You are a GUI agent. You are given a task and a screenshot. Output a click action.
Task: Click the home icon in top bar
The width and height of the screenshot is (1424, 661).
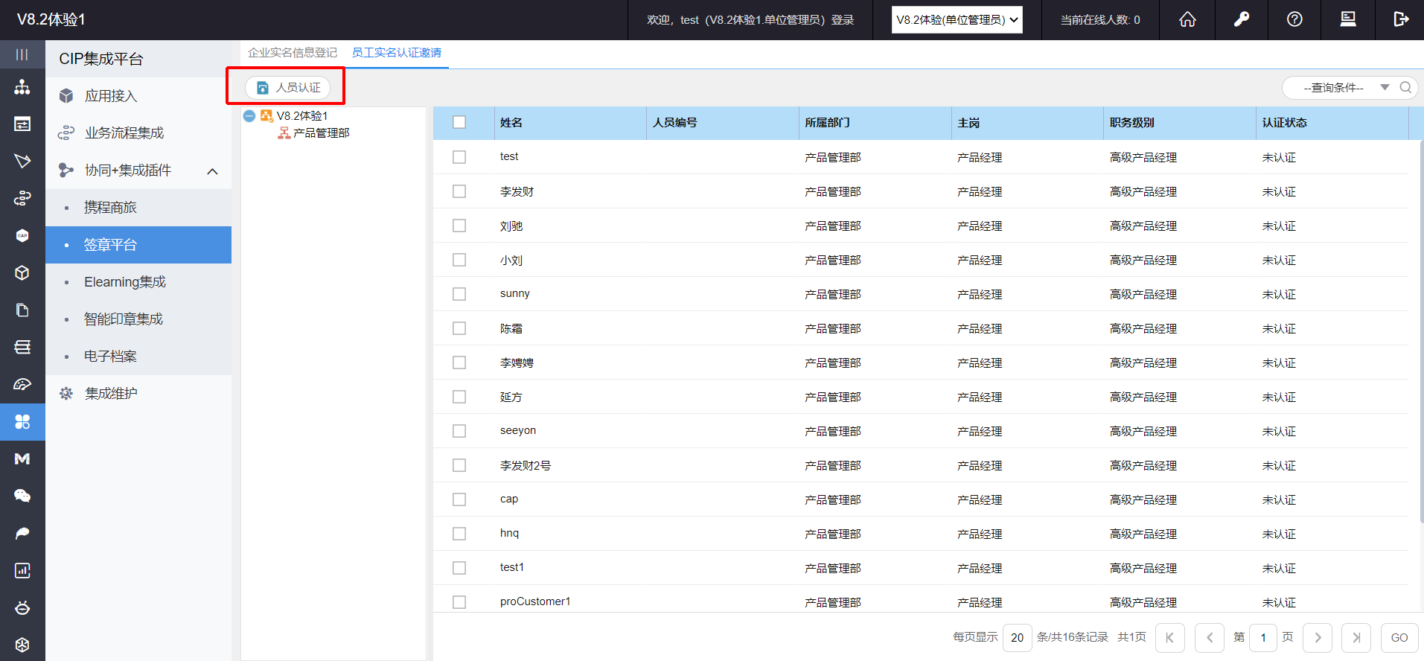tap(1187, 19)
